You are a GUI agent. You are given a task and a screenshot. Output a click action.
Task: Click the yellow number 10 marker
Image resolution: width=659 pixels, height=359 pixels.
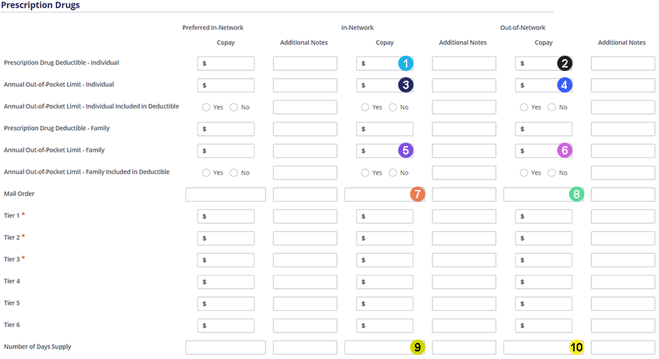click(x=576, y=347)
